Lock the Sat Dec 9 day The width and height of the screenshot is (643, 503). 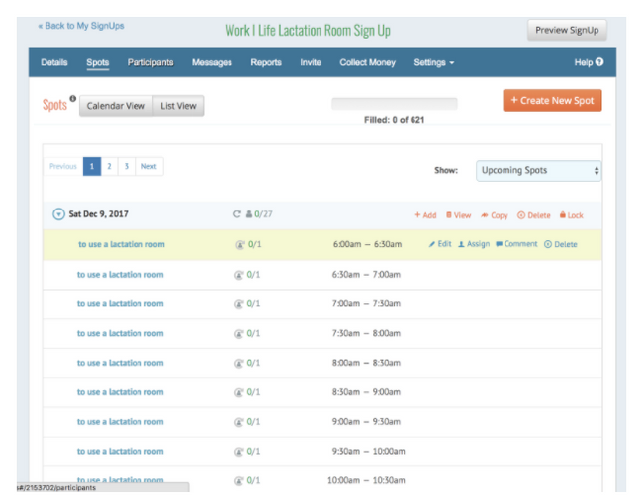(571, 215)
